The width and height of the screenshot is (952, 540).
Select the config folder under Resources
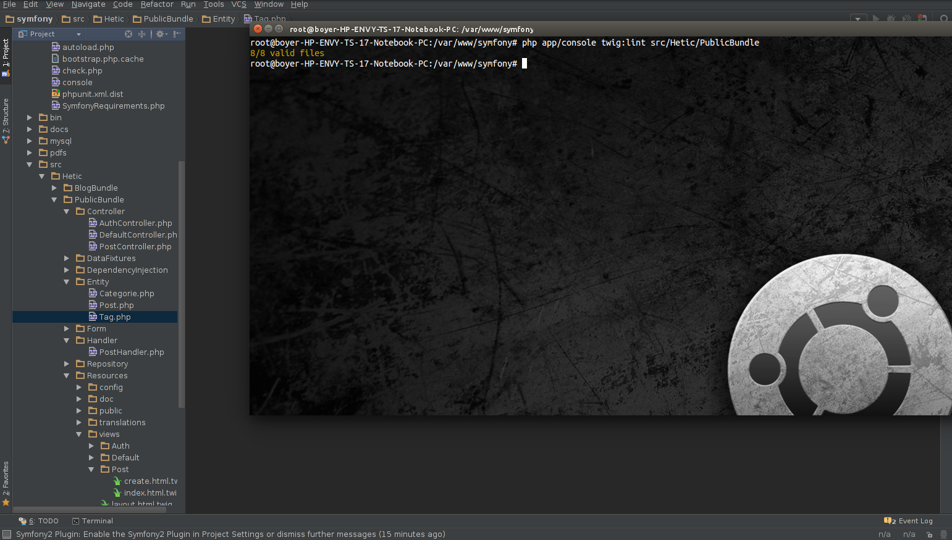106,387
